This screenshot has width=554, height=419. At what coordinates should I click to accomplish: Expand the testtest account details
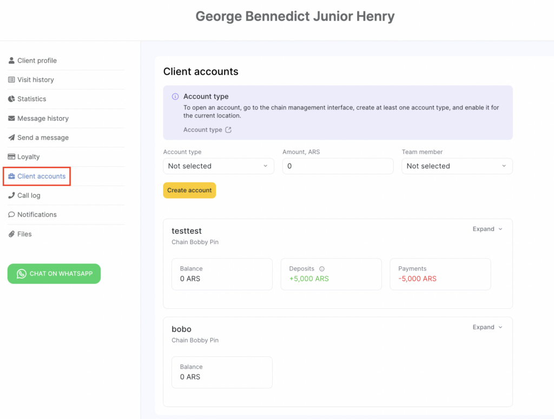[x=487, y=229]
